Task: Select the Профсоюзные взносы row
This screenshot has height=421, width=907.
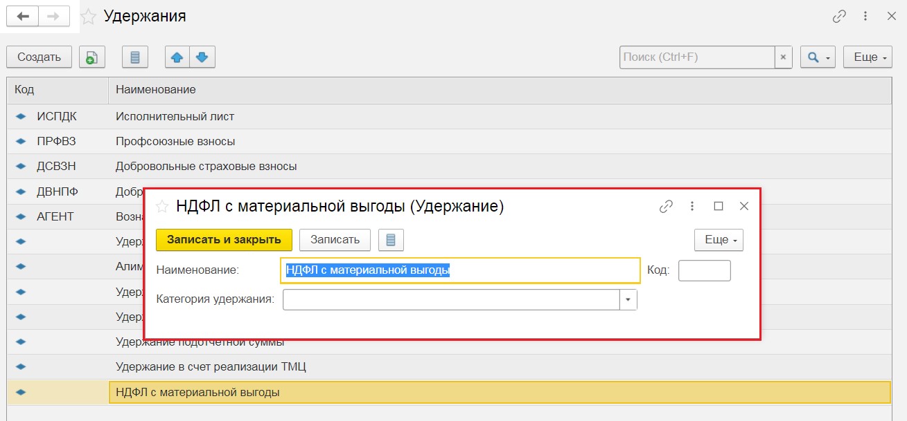Action: [x=449, y=141]
